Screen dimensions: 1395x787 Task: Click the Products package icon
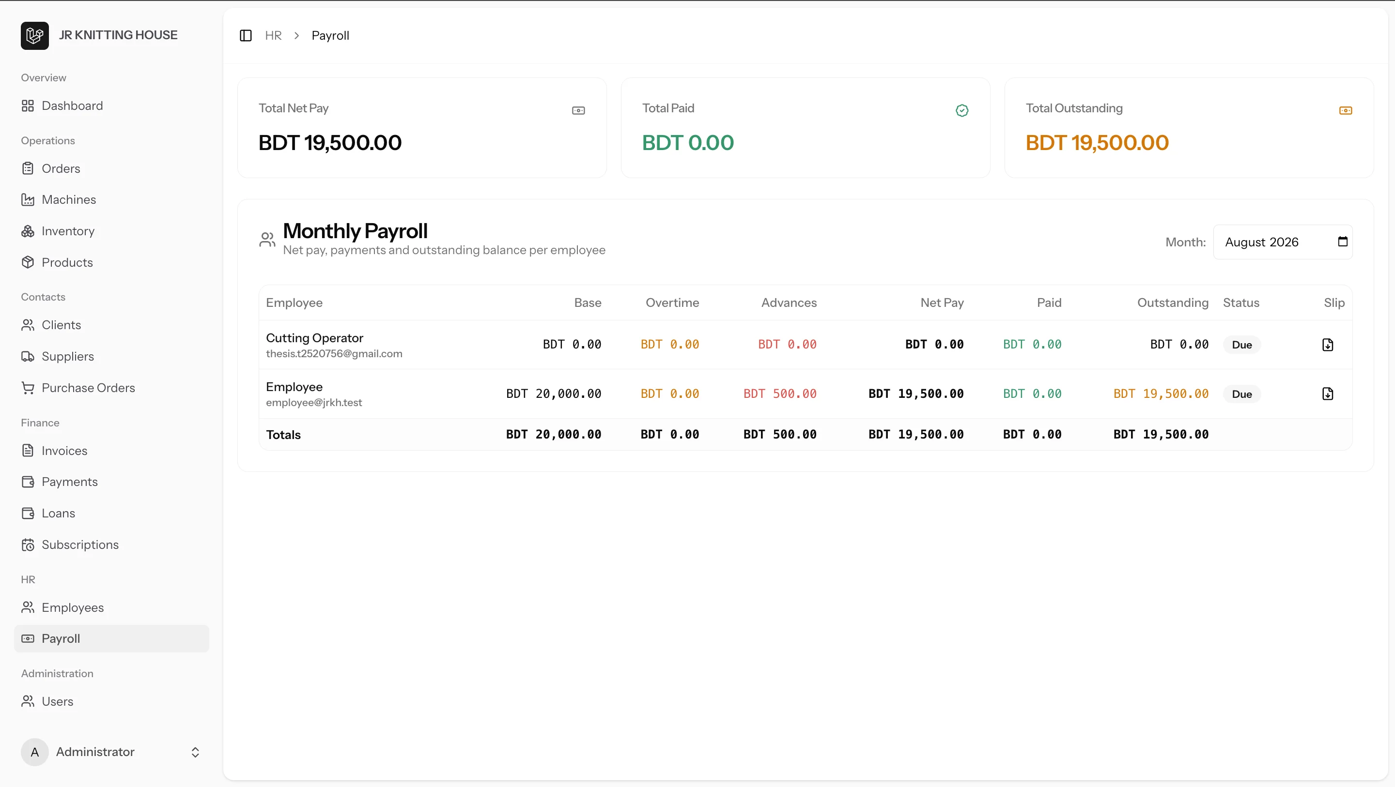28,262
